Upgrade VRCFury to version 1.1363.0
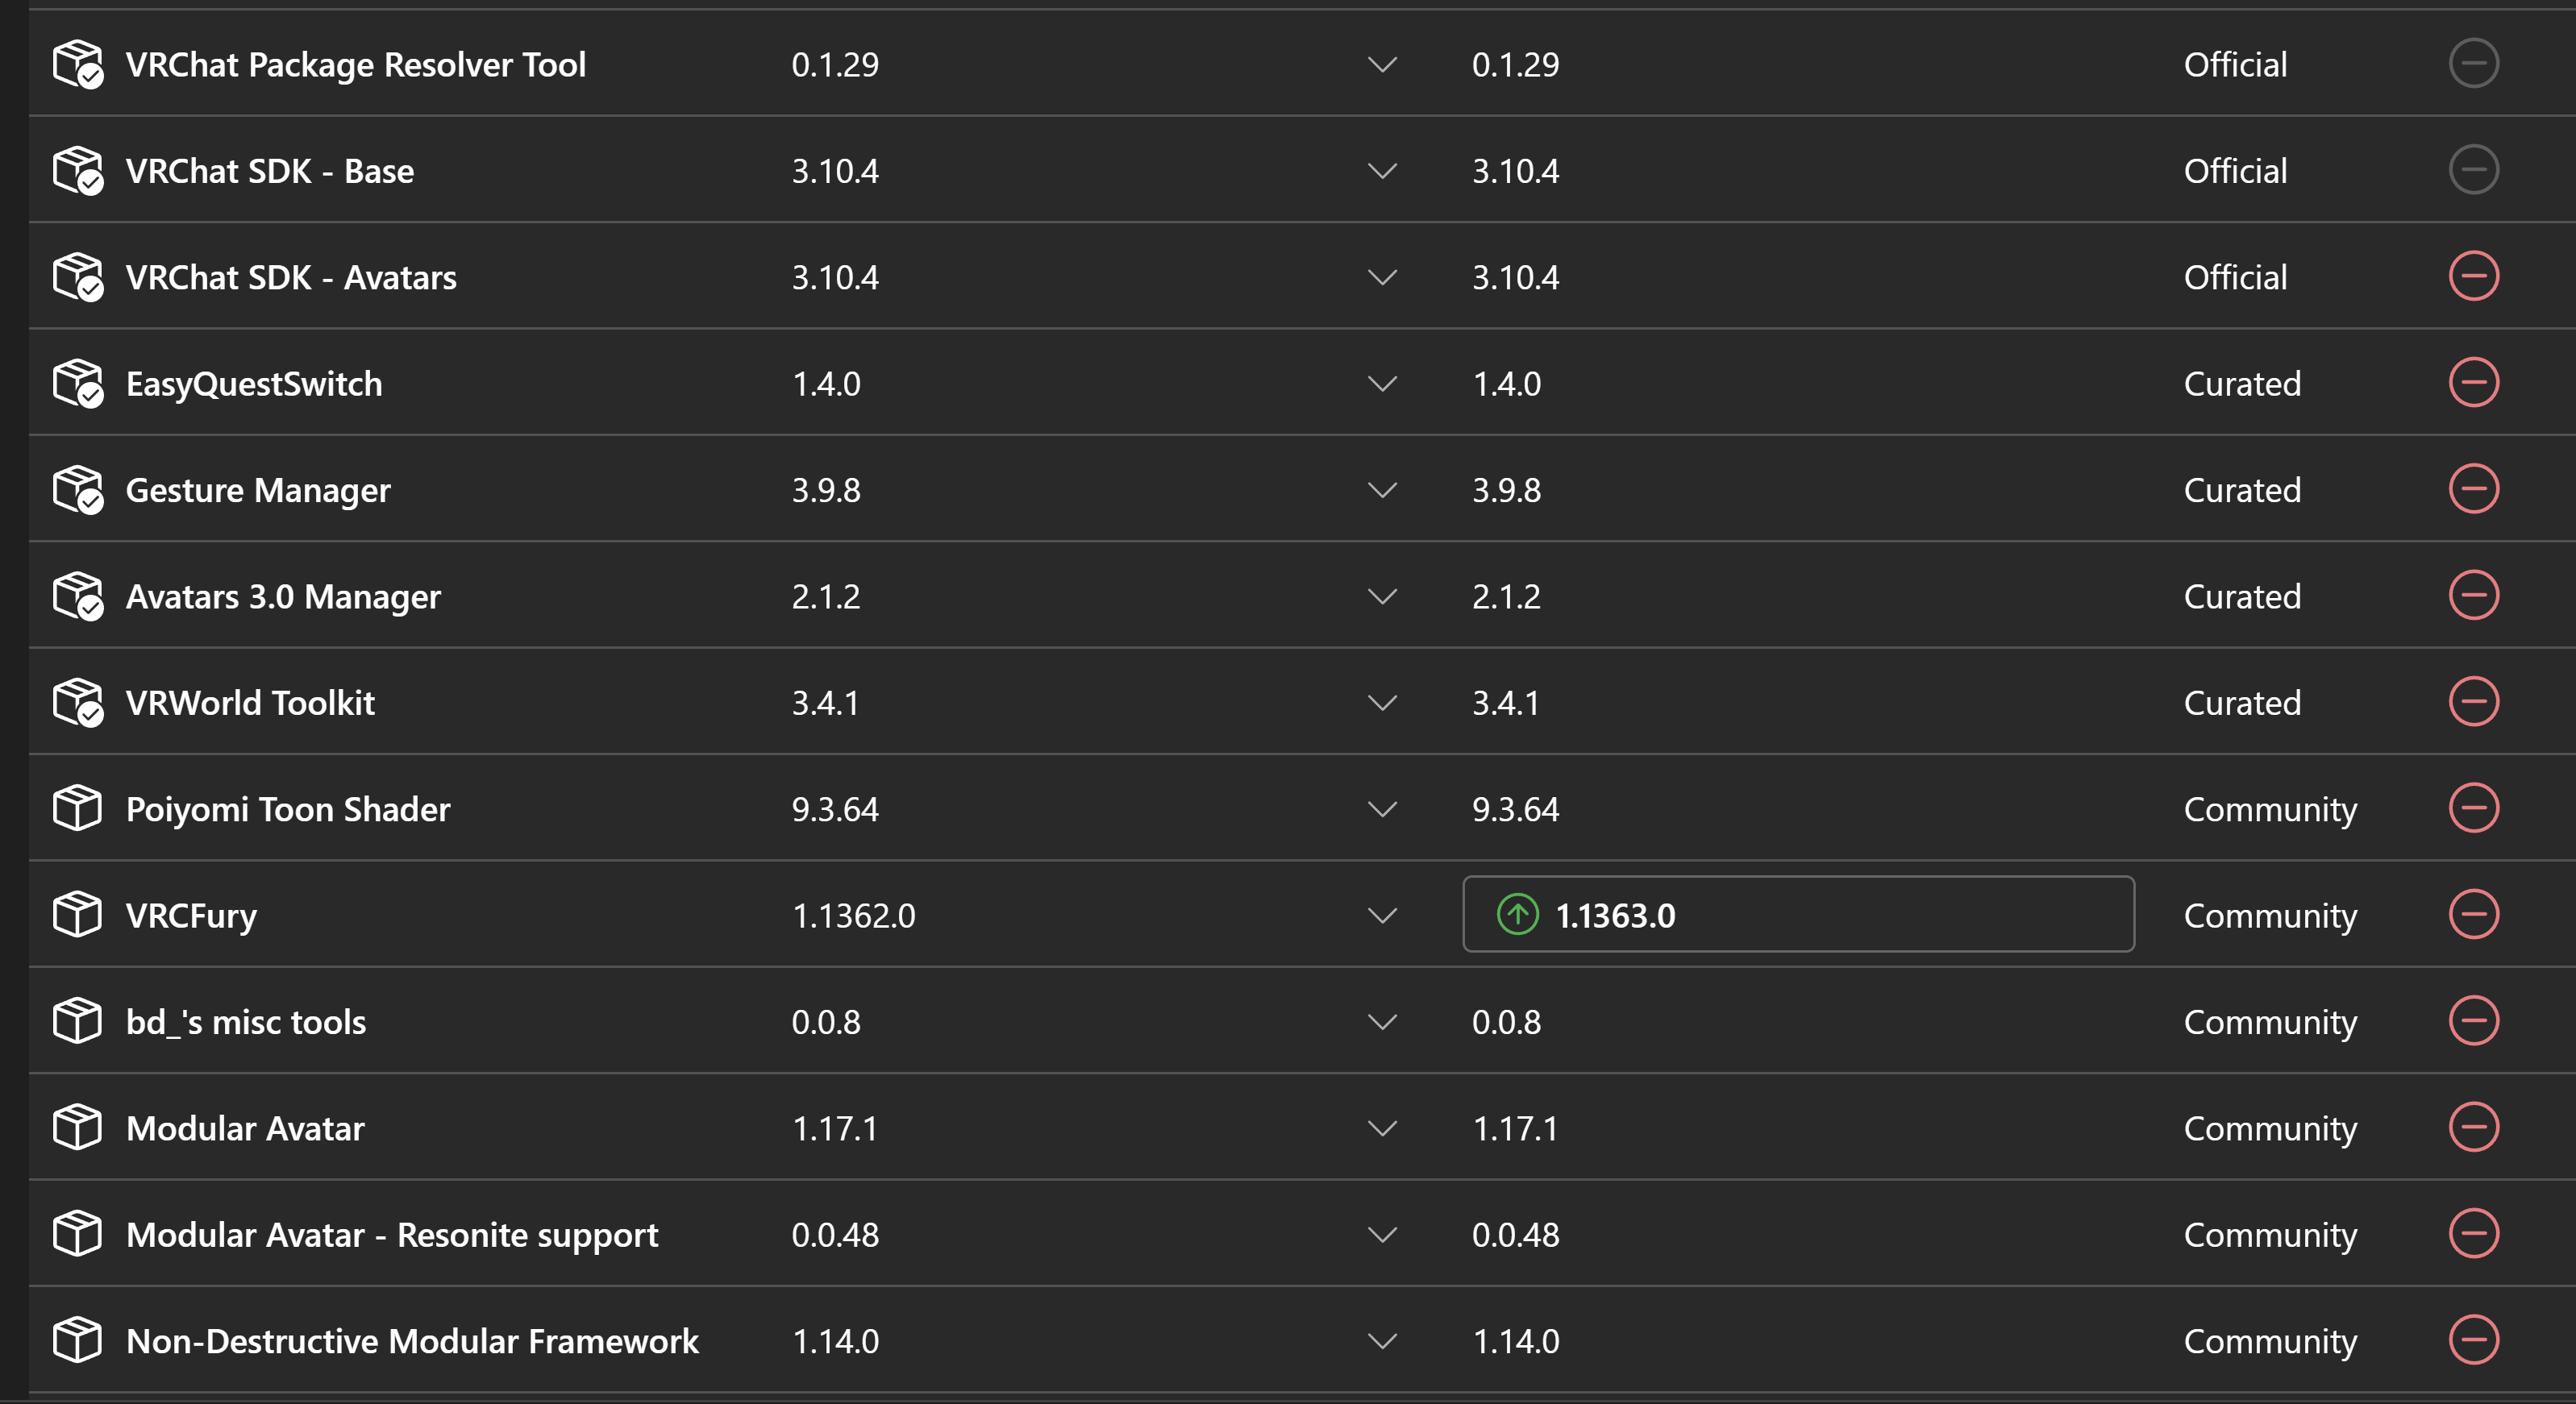 (x=1798, y=914)
